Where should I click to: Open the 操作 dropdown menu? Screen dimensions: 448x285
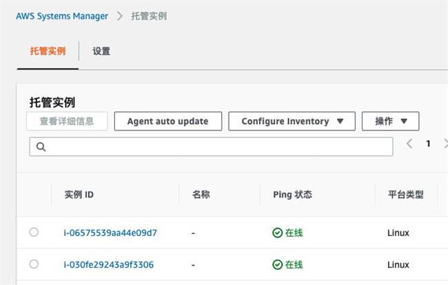(x=390, y=121)
